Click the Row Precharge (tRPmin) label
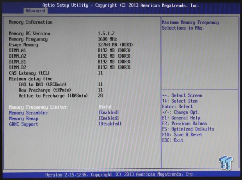 [x=45, y=90]
